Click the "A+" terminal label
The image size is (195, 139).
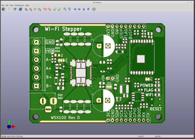pos(49,68)
